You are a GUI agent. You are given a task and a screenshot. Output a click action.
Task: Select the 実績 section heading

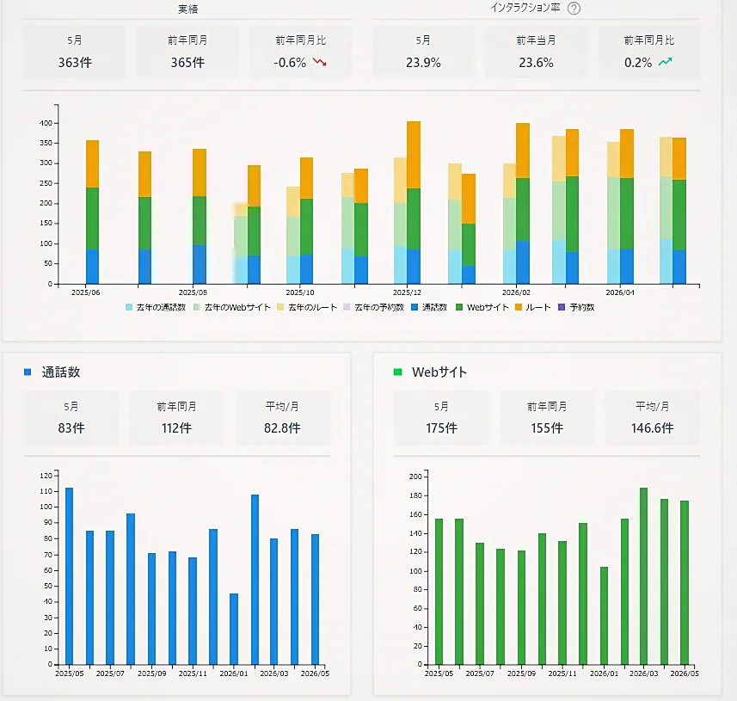coord(187,9)
